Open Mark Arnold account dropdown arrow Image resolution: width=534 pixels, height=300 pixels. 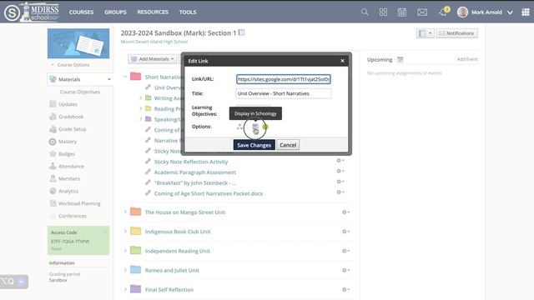[x=510, y=12]
